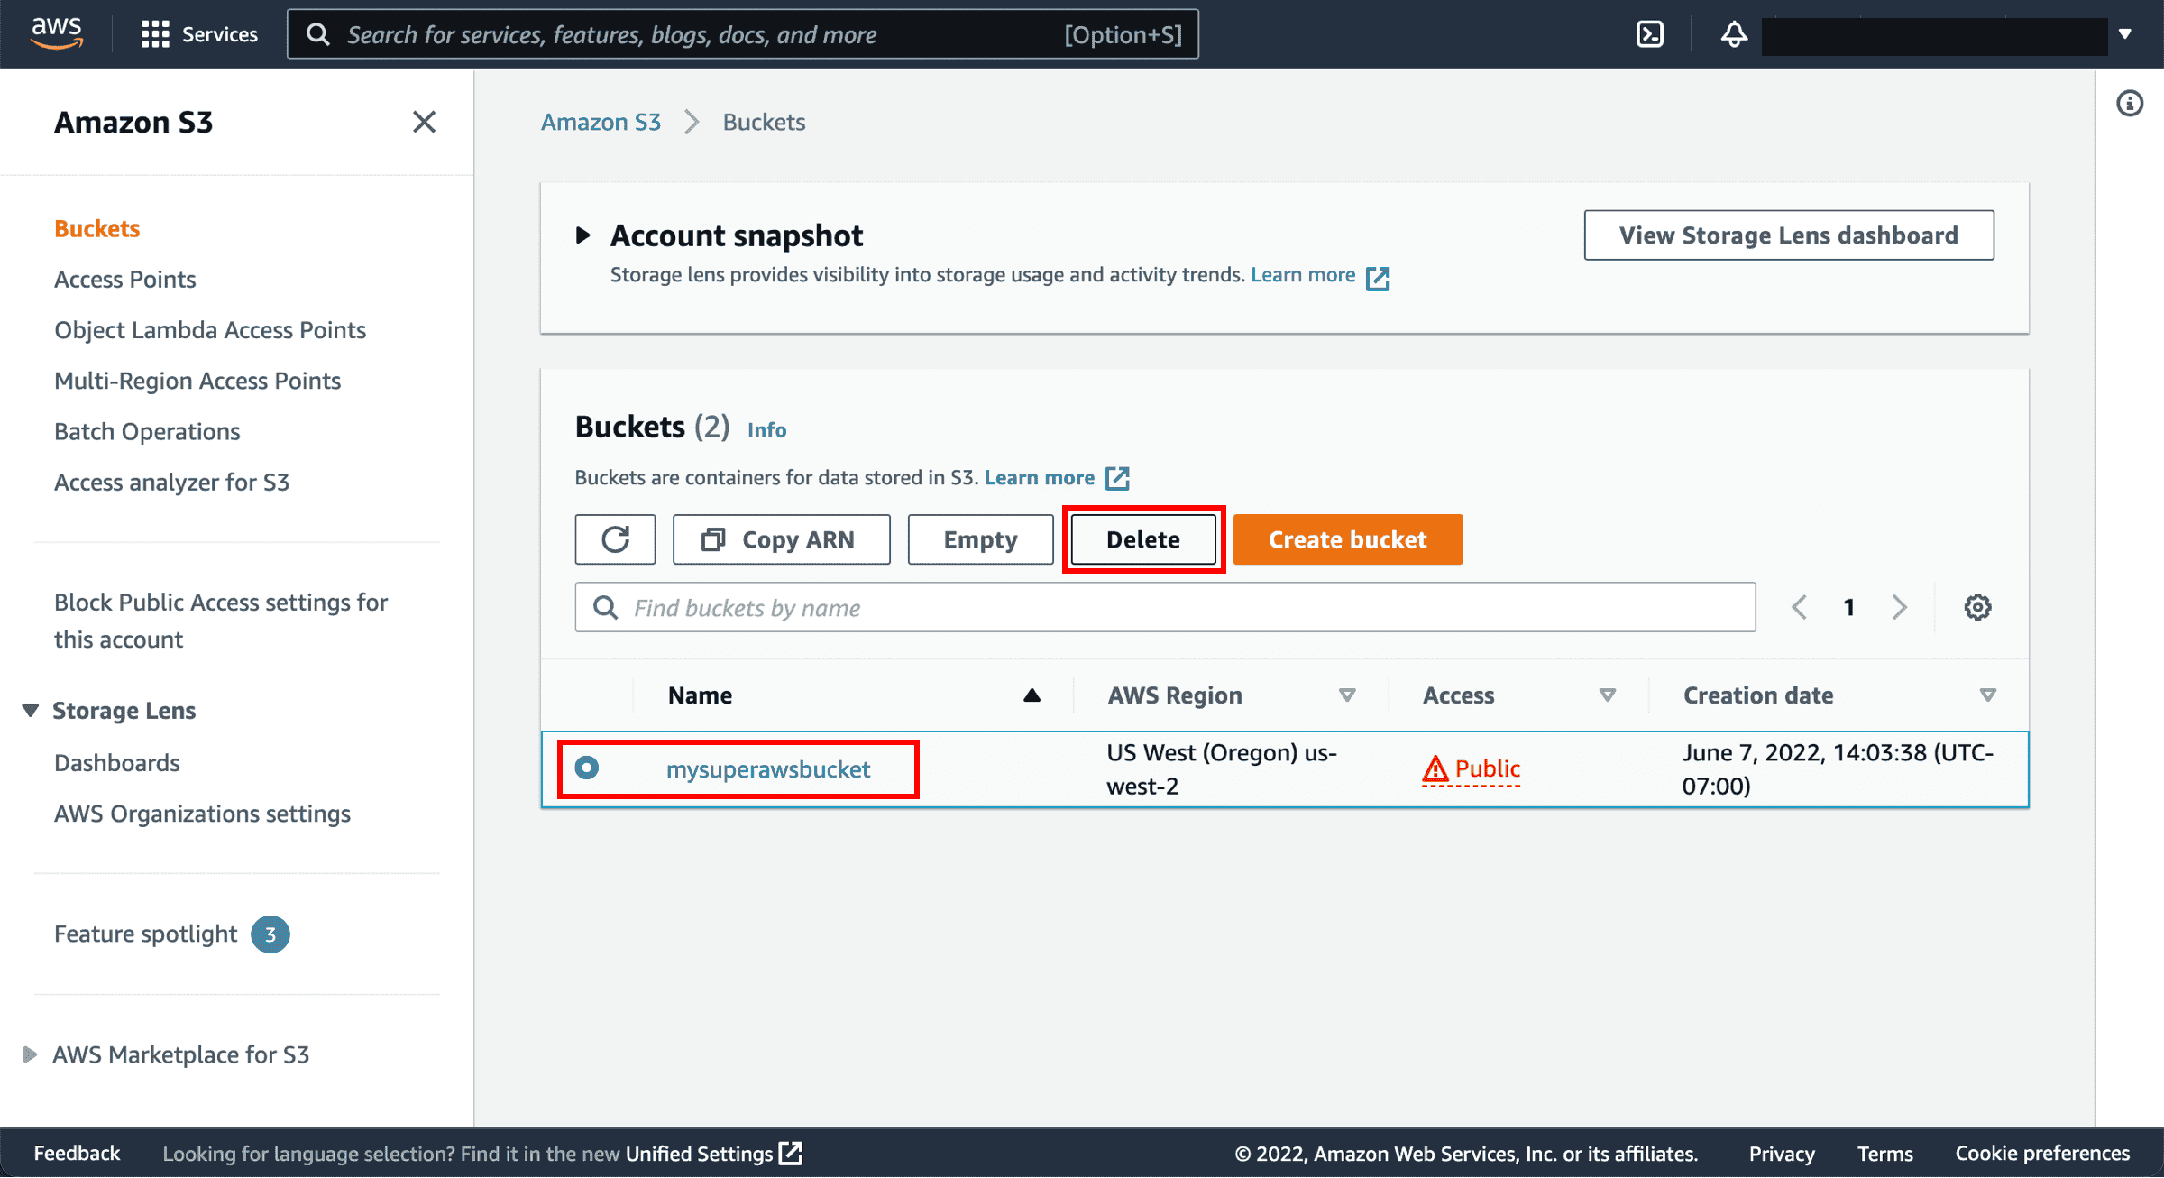The height and width of the screenshot is (1178, 2164).
Task: Expand the Account snapshot section
Action: click(x=583, y=235)
